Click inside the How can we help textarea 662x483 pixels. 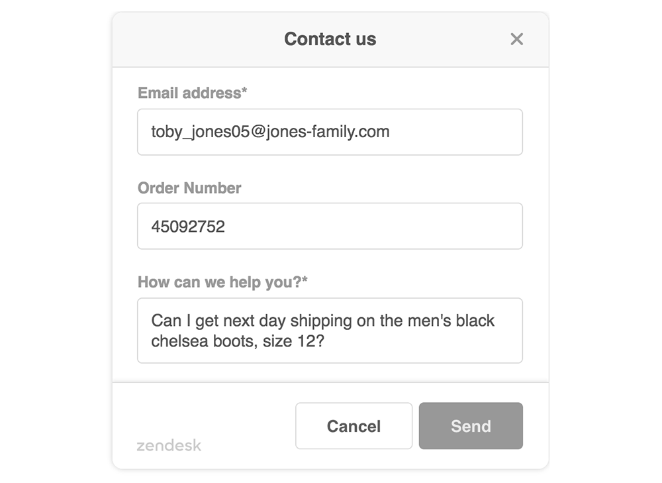pyautogui.click(x=330, y=331)
